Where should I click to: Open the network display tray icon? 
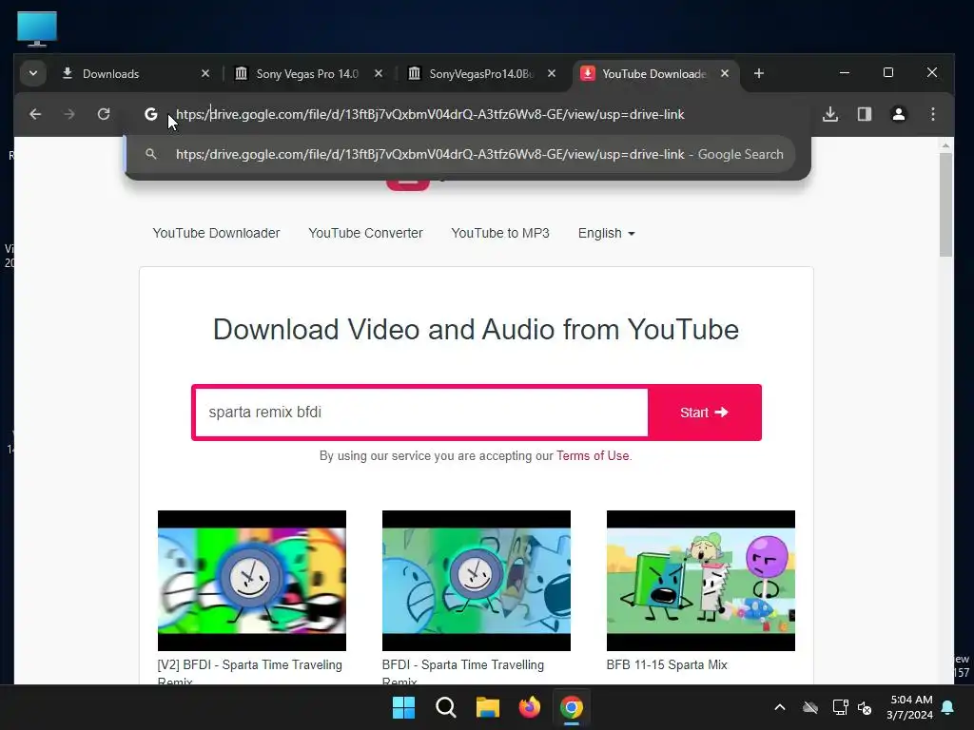coord(840,707)
